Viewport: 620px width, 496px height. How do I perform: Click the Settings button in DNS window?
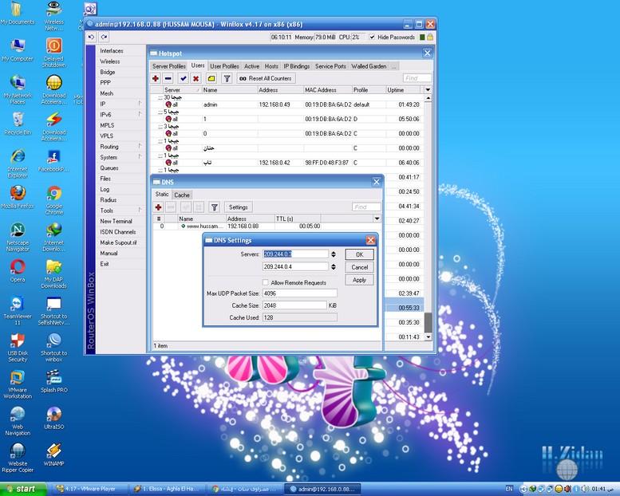(238, 207)
